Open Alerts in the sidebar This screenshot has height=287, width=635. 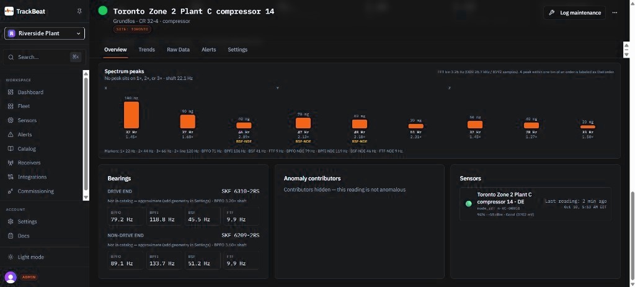(x=25, y=135)
